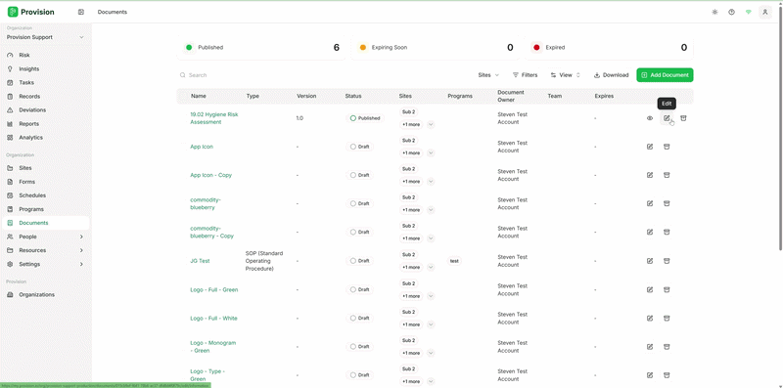Edit the commodity-blueberry document
Image resolution: width=783 pixels, height=388 pixels.
click(x=650, y=203)
